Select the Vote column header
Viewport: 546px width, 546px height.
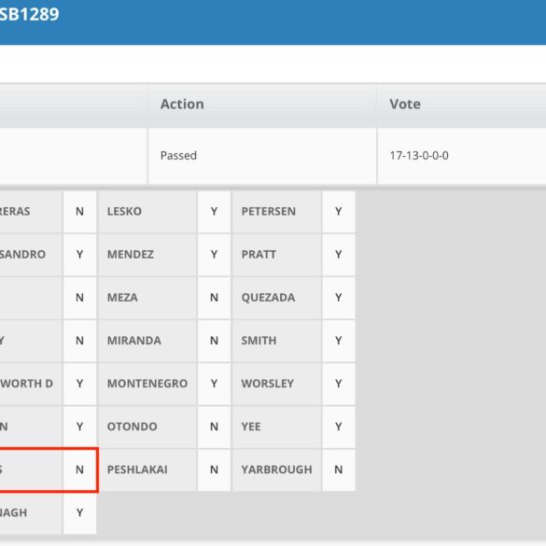pyautogui.click(x=405, y=105)
